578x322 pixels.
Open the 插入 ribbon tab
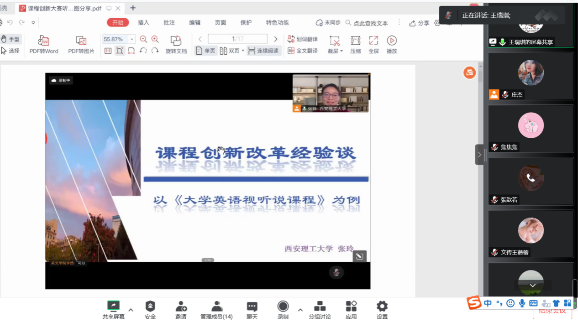tap(143, 23)
